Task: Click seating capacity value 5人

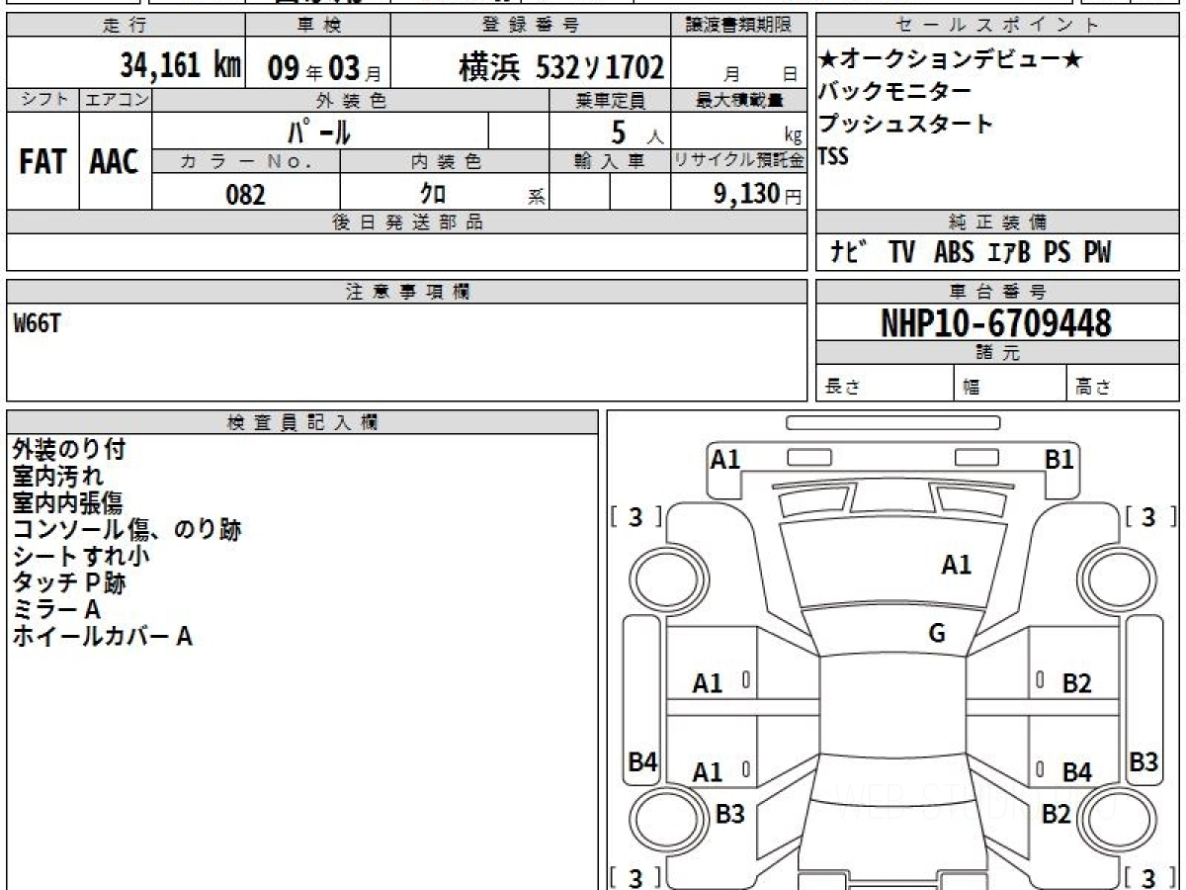Action: [638, 133]
